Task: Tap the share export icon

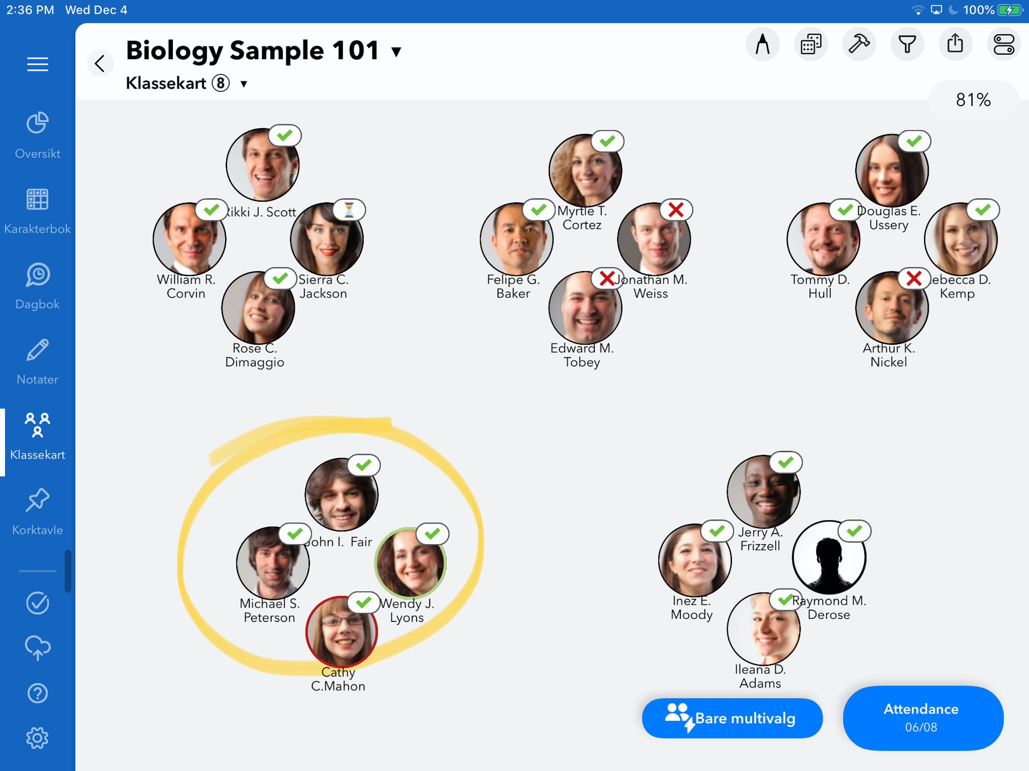Action: click(955, 45)
